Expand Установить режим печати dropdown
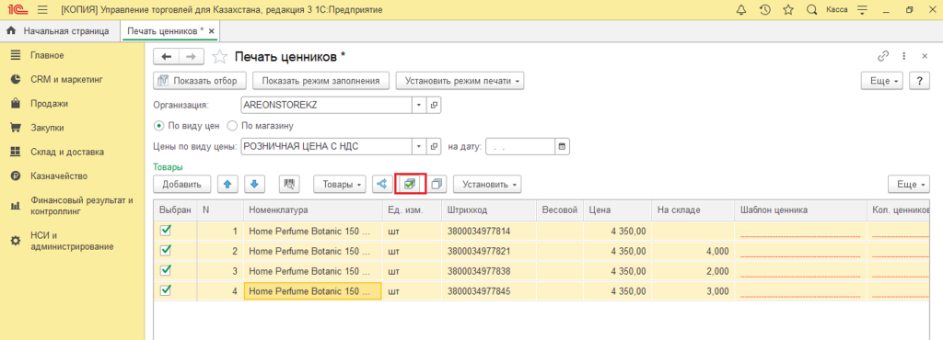 [x=460, y=81]
